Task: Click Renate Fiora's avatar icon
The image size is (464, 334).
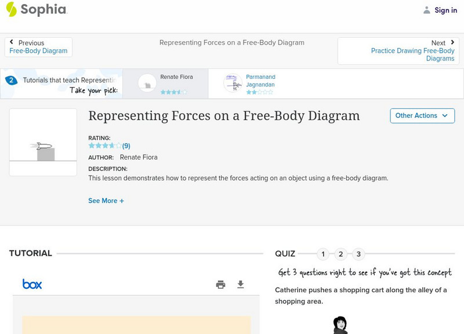Action: (x=147, y=83)
